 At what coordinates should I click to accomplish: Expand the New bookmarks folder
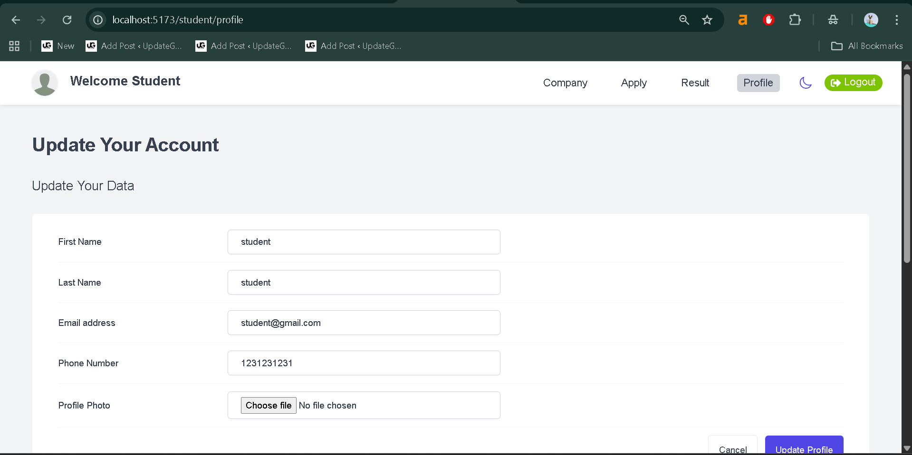click(58, 46)
